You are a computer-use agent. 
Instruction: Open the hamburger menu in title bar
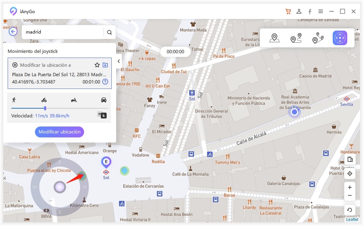[x=320, y=11]
